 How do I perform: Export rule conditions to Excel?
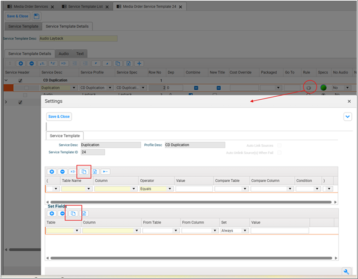pyautogui.click(x=94, y=171)
